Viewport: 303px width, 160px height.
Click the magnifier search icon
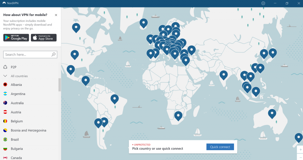click(53, 55)
